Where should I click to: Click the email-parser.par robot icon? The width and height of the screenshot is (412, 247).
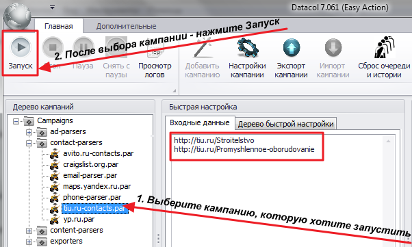(55, 176)
